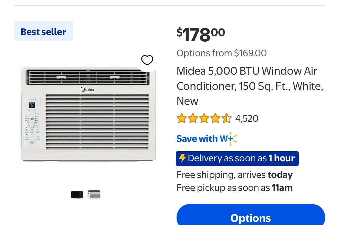The image size is (339, 225).
Task: Click "Free pickup as soon as 11am"
Action: [234, 188]
